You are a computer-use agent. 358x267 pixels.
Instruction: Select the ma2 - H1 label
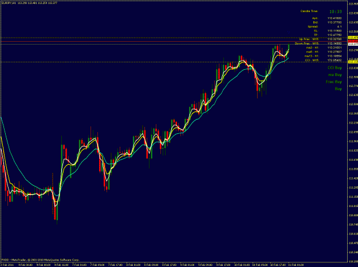312,47
